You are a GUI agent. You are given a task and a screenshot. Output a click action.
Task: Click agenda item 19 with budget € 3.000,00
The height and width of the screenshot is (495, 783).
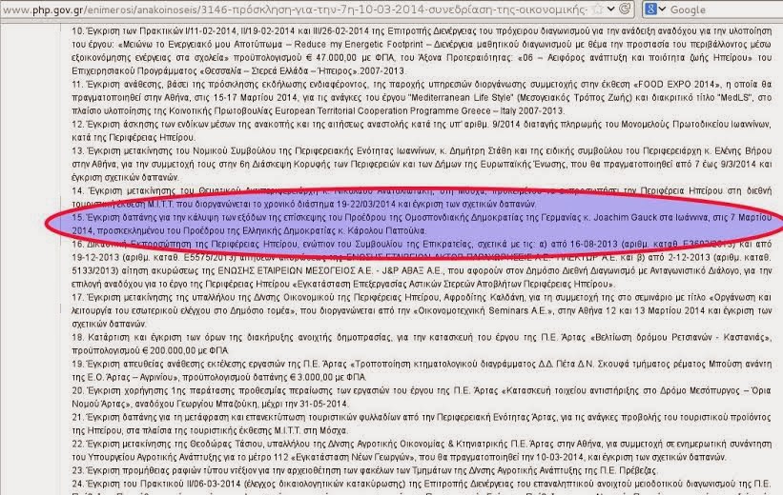pyautogui.click(x=422, y=370)
